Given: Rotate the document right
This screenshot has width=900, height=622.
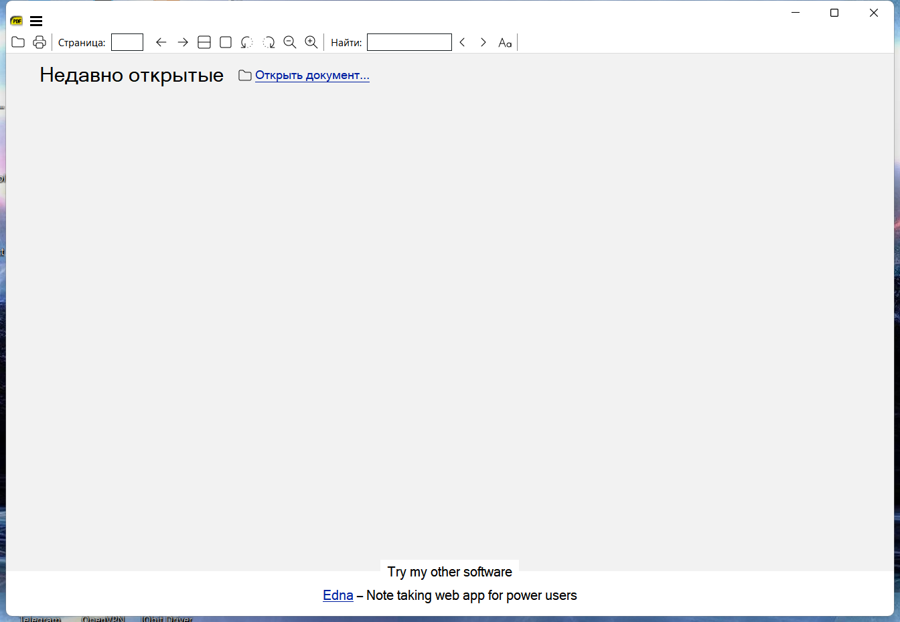Looking at the screenshot, I should pyautogui.click(x=269, y=42).
